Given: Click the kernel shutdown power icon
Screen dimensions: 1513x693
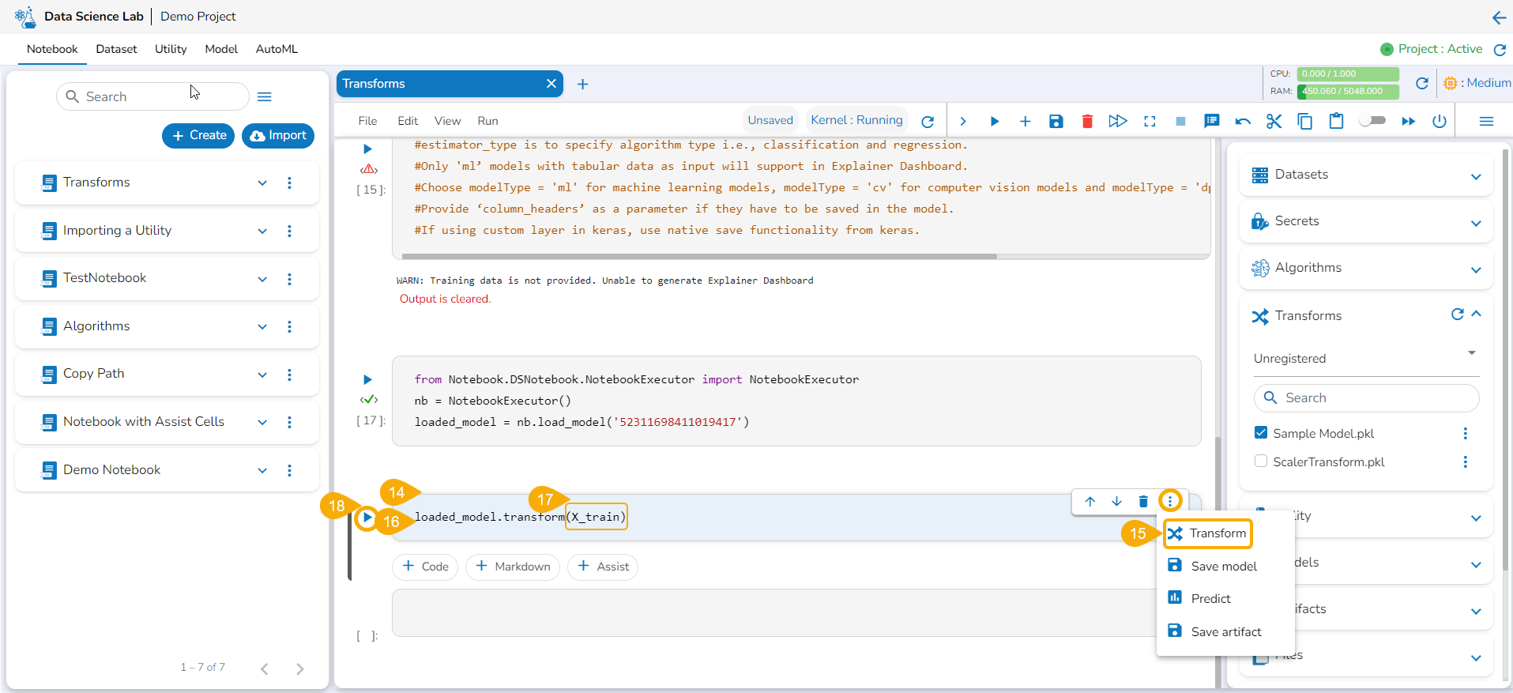Looking at the screenshot, I should 1440,121.
